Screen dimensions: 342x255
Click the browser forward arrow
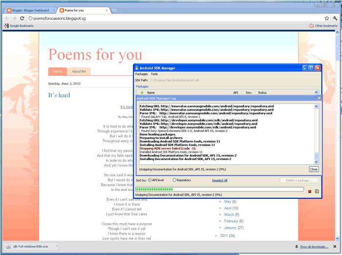tap(14, 19)
